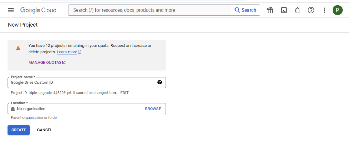The width and height of the screenshot is (349, 153).
Task: Click the Google Cloud logo
Action: (x=38, y=10)
